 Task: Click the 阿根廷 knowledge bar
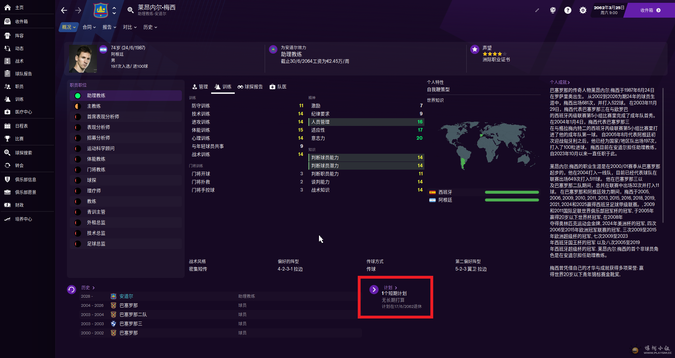512,200
